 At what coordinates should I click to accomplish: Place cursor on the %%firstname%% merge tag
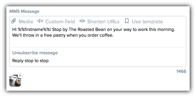(x=35, y=30)
